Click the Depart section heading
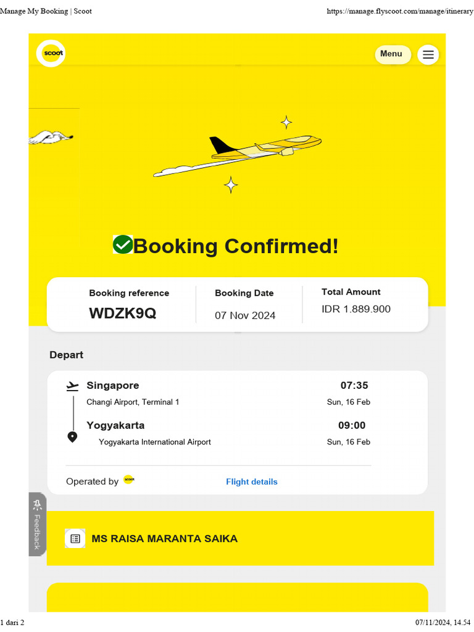The height and width of the screenshot is (632, 474). pyautogui.click(x=66, y=355)
